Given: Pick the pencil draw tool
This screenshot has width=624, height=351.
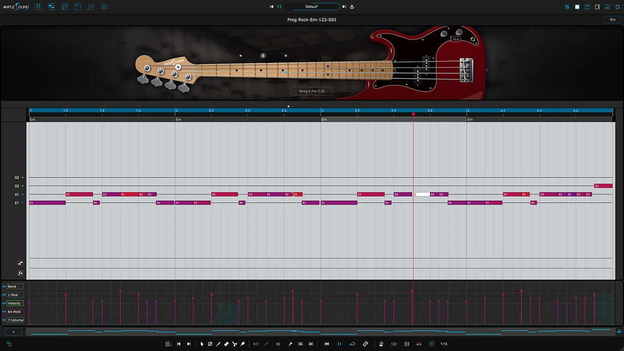Looking at the screenshot, I should click(218, 344).
